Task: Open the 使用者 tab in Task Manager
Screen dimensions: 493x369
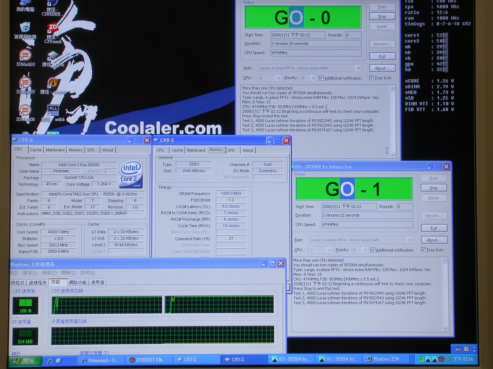Action: (x=97, y=282)
